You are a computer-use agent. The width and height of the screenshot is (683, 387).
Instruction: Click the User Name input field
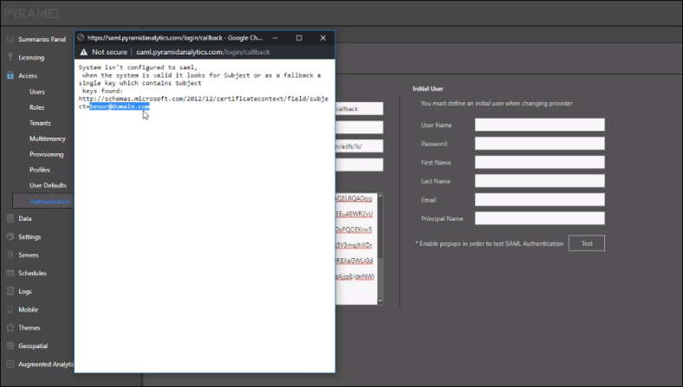[x=540, y=125]
